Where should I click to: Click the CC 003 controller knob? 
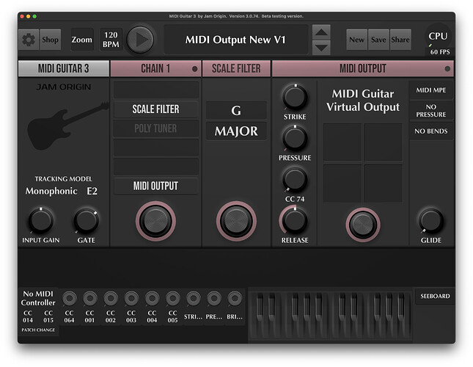131,299
